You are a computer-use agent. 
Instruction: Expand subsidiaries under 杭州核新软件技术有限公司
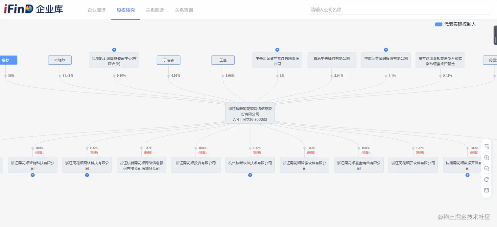tap(250, 175)
